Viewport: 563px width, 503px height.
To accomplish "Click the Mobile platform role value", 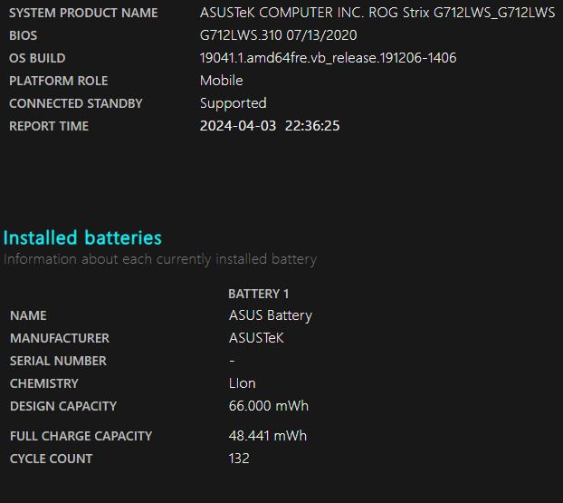I will (221, 81).
